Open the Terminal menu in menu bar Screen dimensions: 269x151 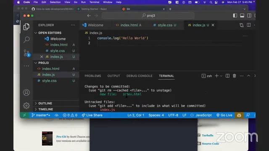point(94,2)
